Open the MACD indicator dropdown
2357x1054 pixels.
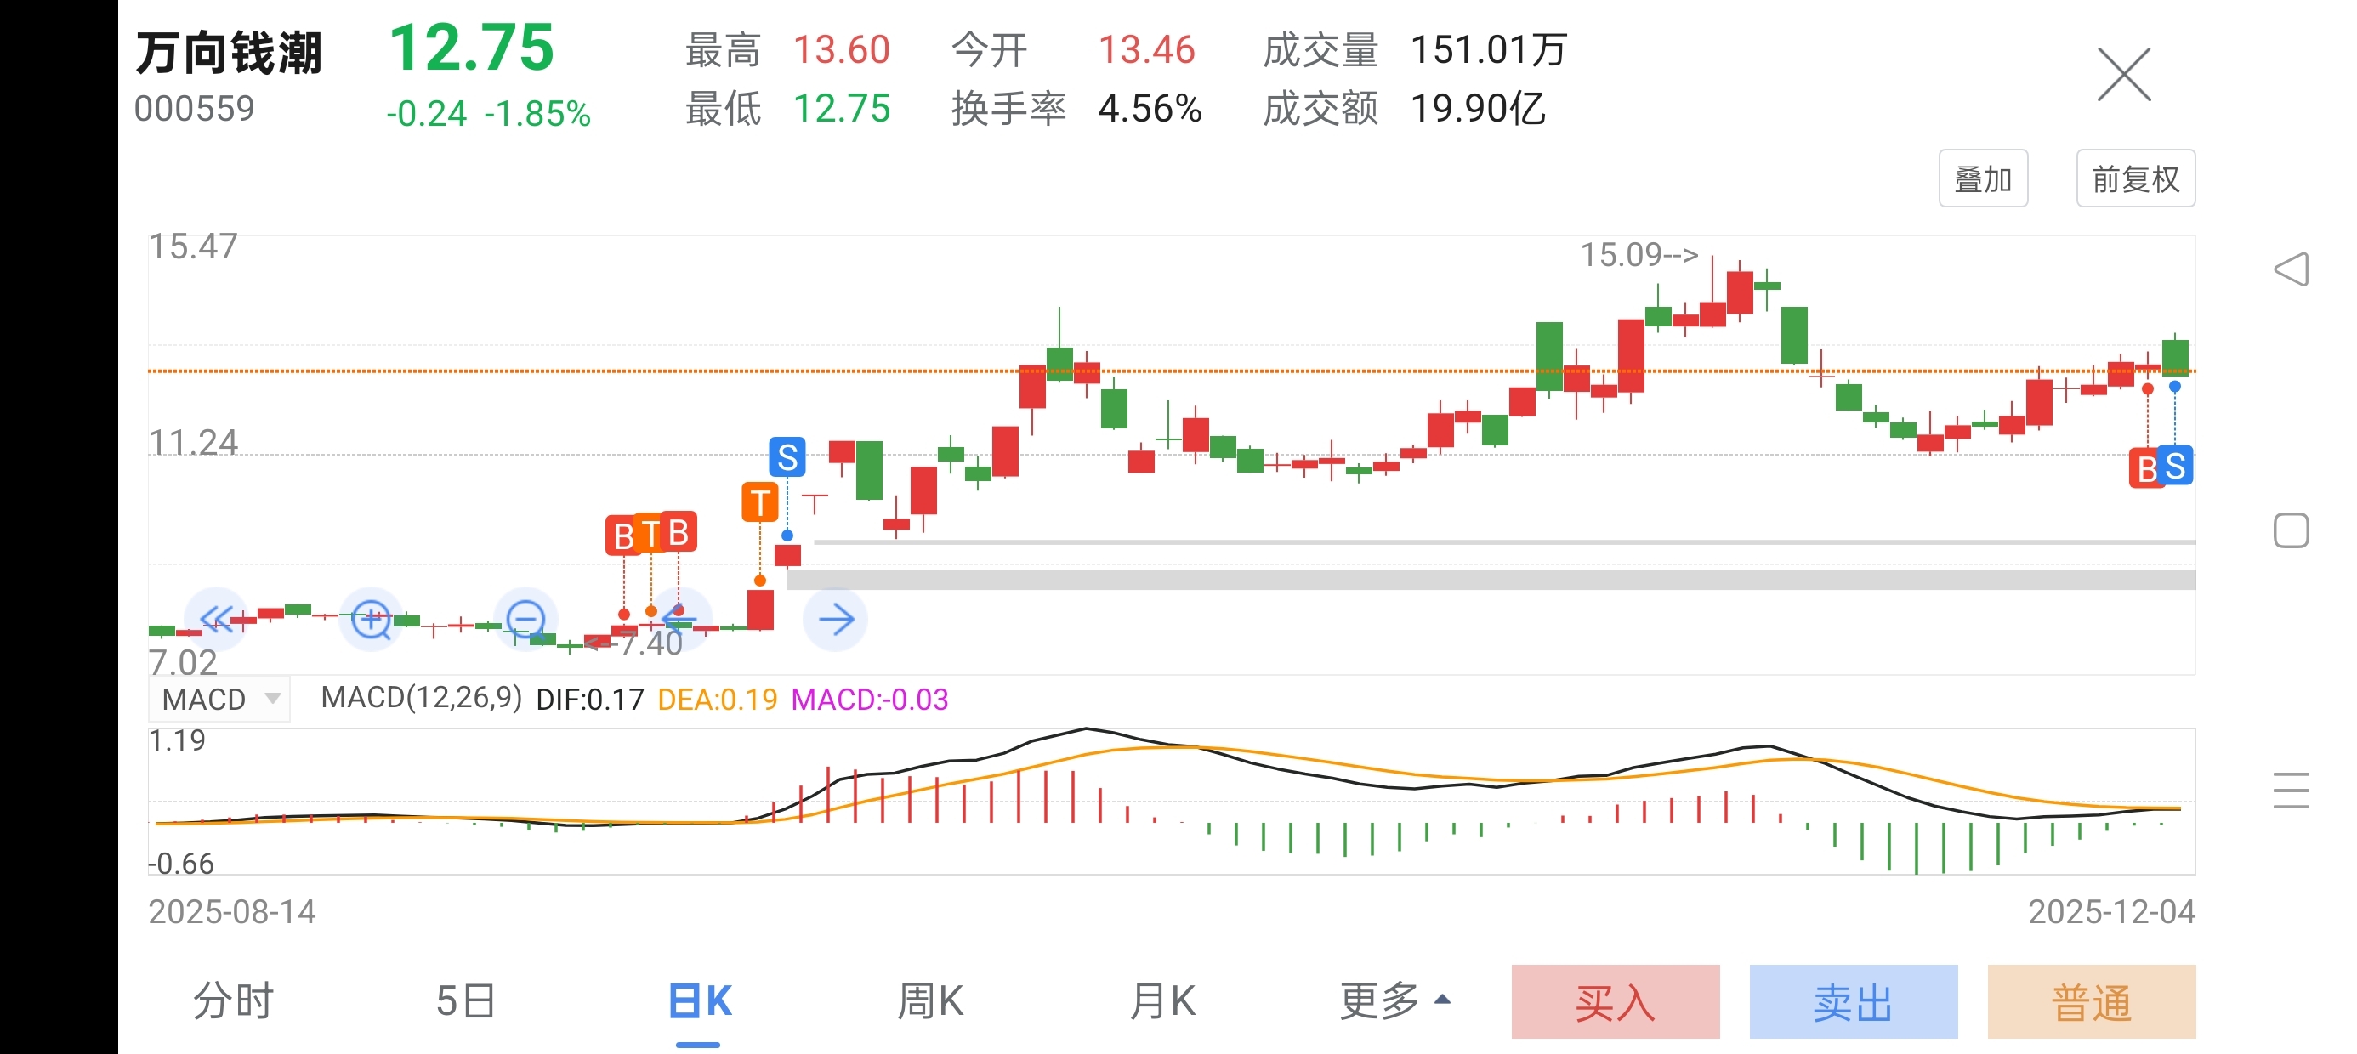click(219, 699)
